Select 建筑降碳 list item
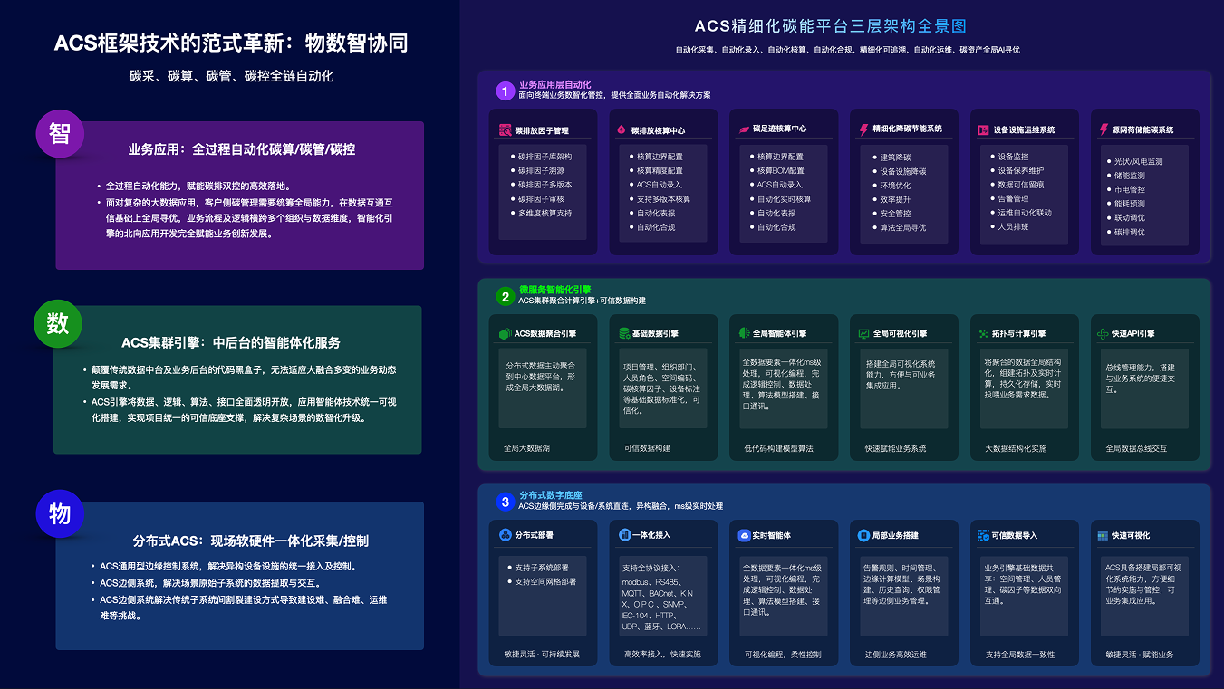The width and height of the screenshot is (1224, 689). (895, 158)
